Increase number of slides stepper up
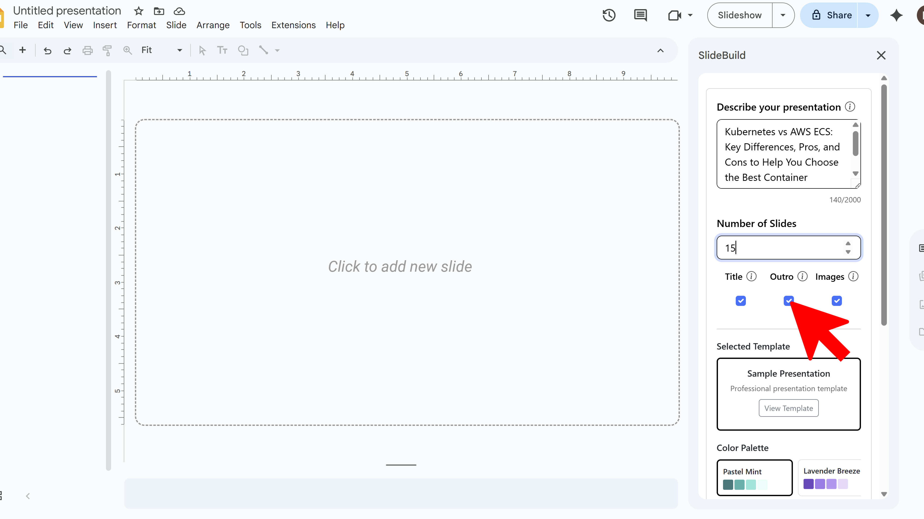 point(848,244)
